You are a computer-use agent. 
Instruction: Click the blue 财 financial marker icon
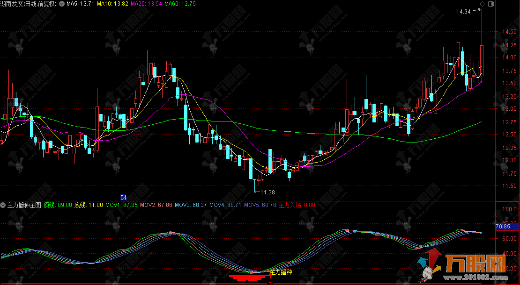(124, 198)
